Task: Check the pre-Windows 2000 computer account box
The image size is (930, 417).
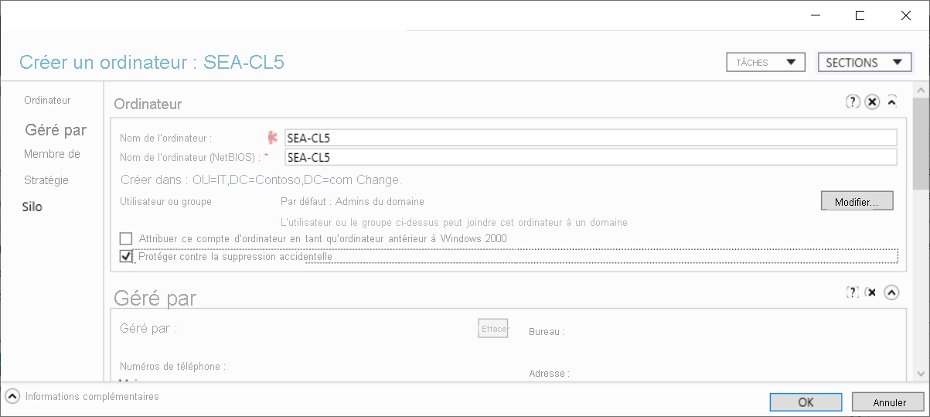Action: 126,238
